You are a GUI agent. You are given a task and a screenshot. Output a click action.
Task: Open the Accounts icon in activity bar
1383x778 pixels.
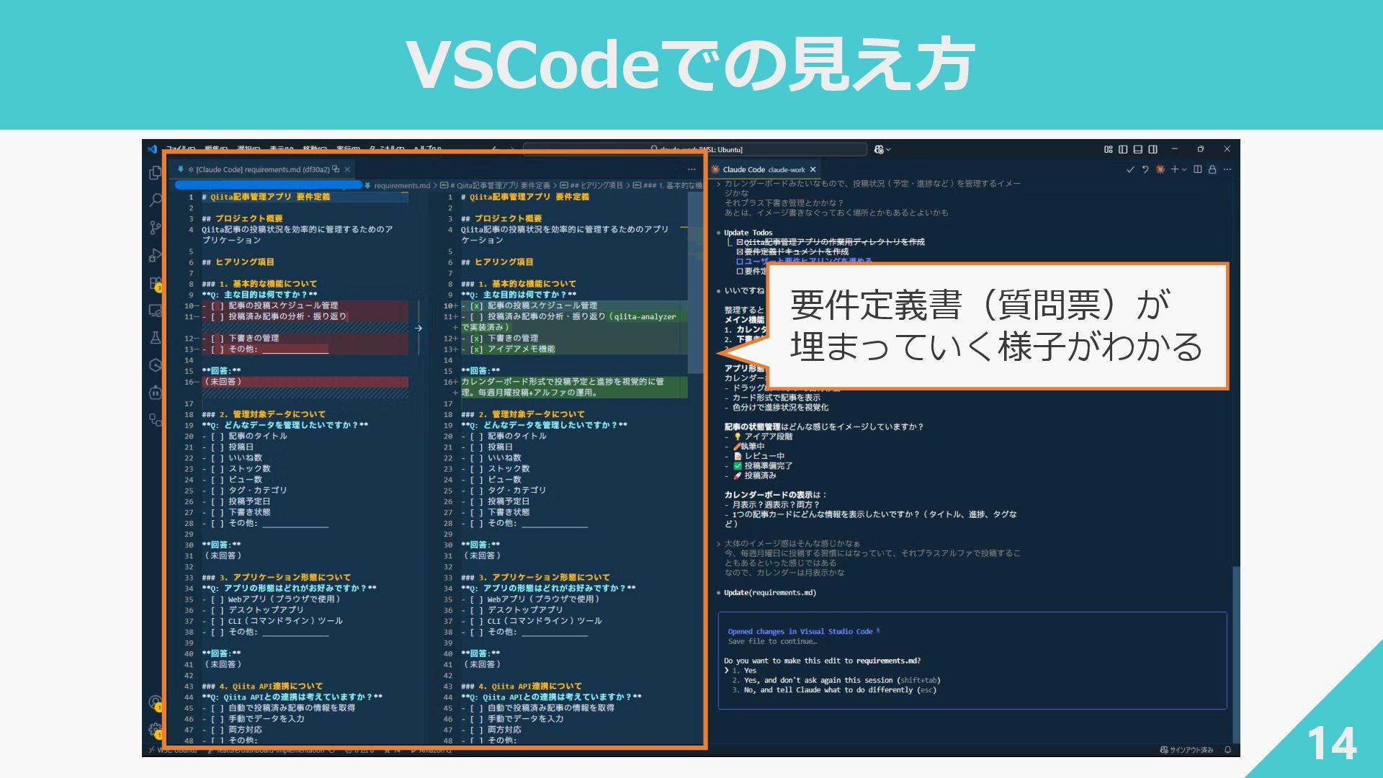tap(155, 702)
